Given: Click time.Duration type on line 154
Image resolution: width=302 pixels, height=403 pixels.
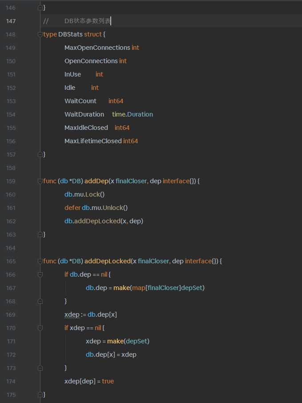Looking at the screenshot, I should (133, 115).
